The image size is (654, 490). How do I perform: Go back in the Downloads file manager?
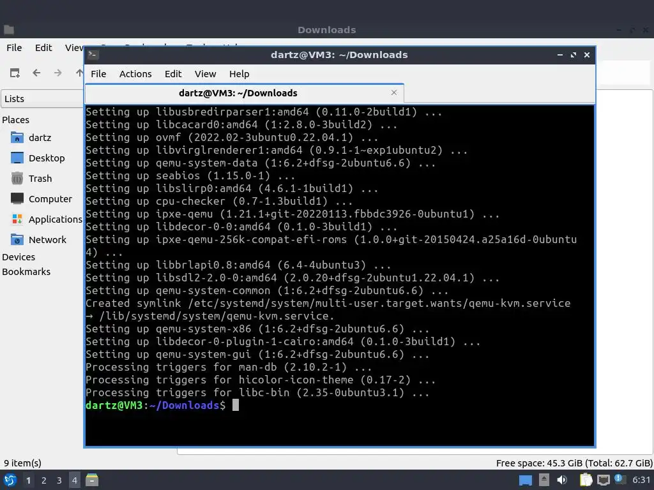pyautogui.click(x=36, y=73)
